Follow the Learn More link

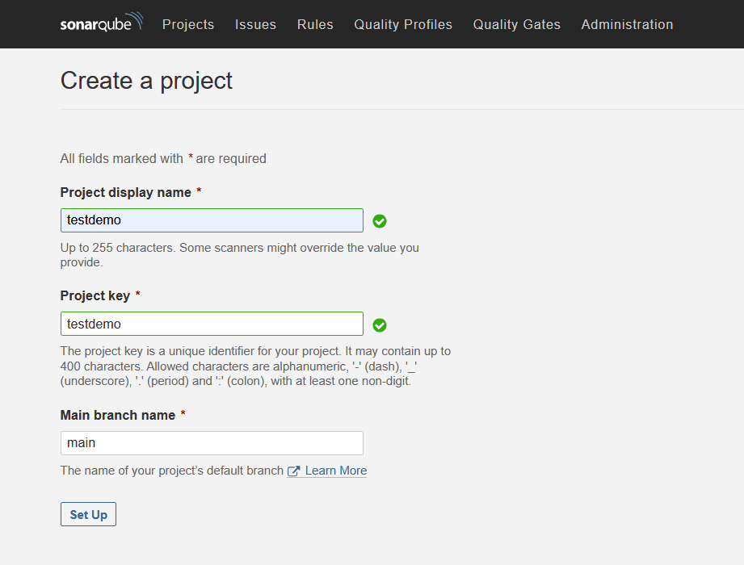pyautogui.click(x=336, y=471)
